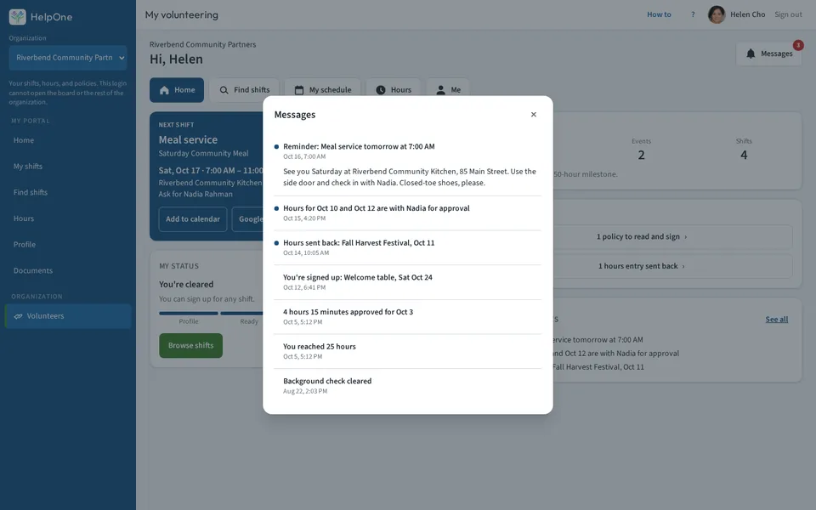Click the HelpOne logo icon

(17, 17)
